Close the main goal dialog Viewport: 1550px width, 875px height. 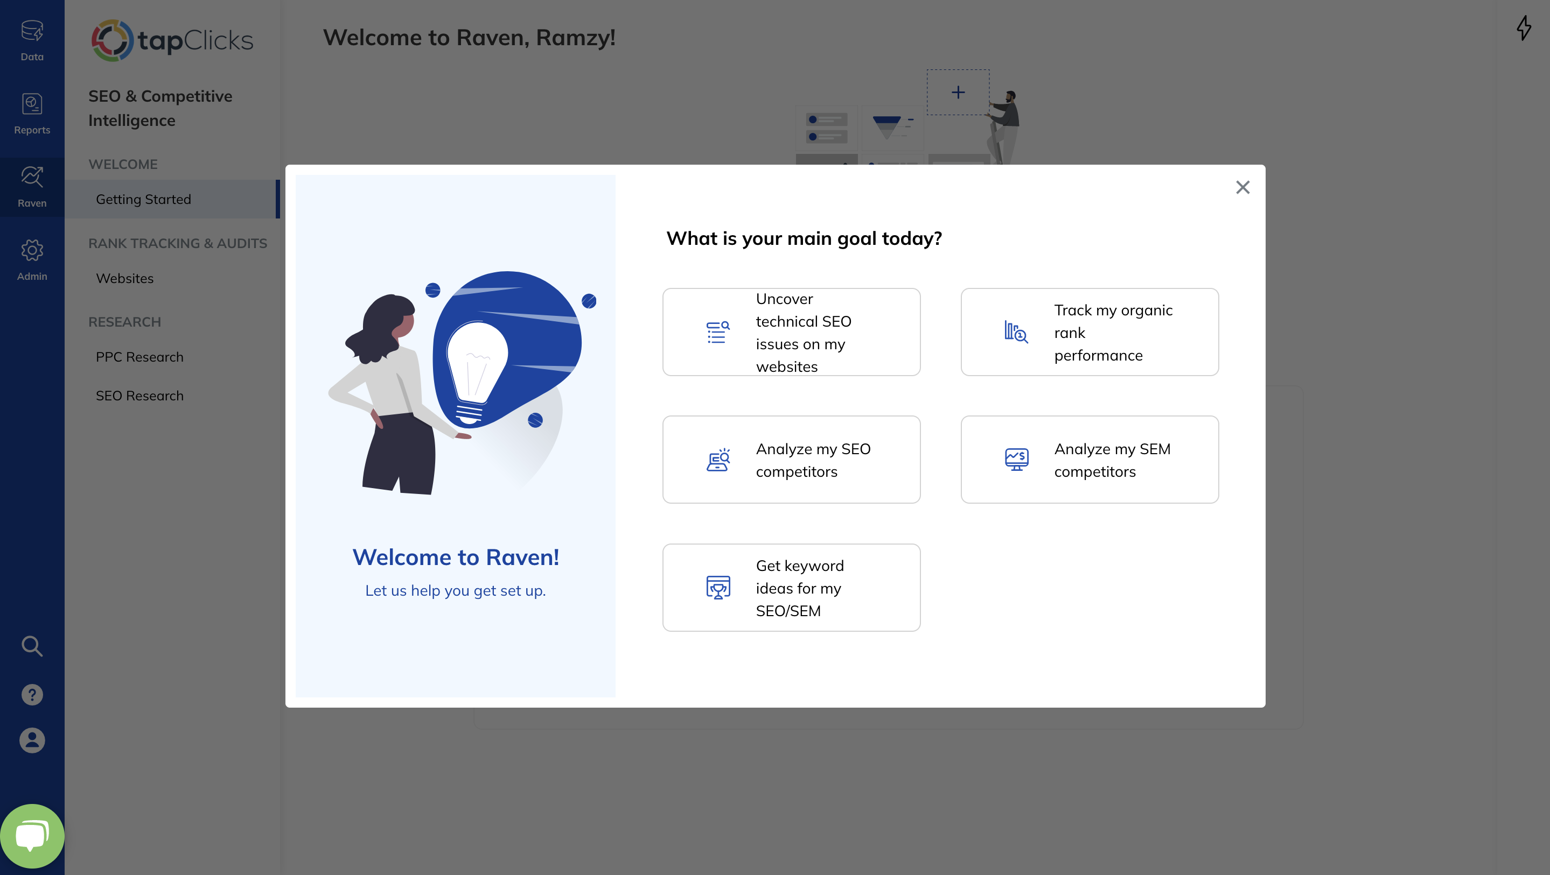point(1242,188)
